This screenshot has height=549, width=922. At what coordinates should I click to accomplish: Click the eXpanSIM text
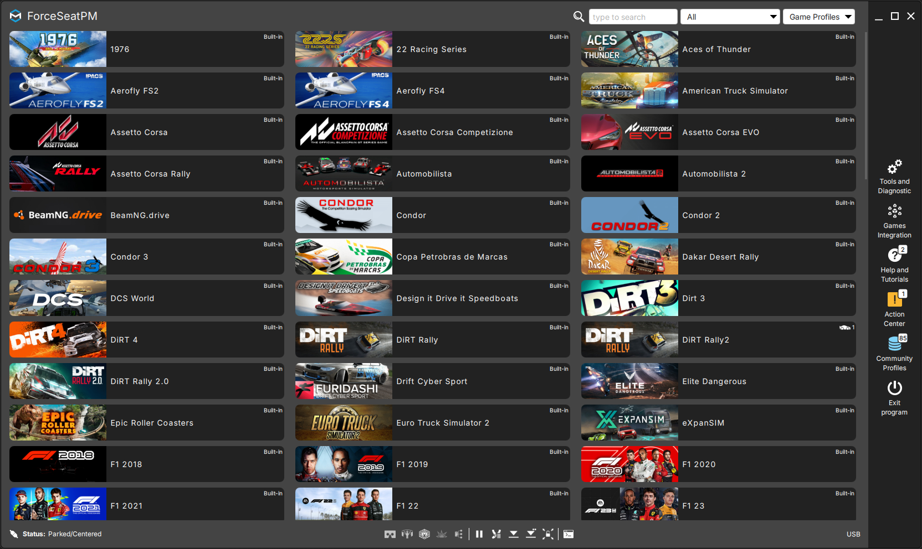click(x=703, y=423)
